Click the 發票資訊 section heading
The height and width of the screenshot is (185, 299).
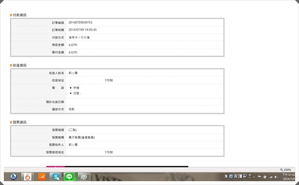[x=20, y=122]
